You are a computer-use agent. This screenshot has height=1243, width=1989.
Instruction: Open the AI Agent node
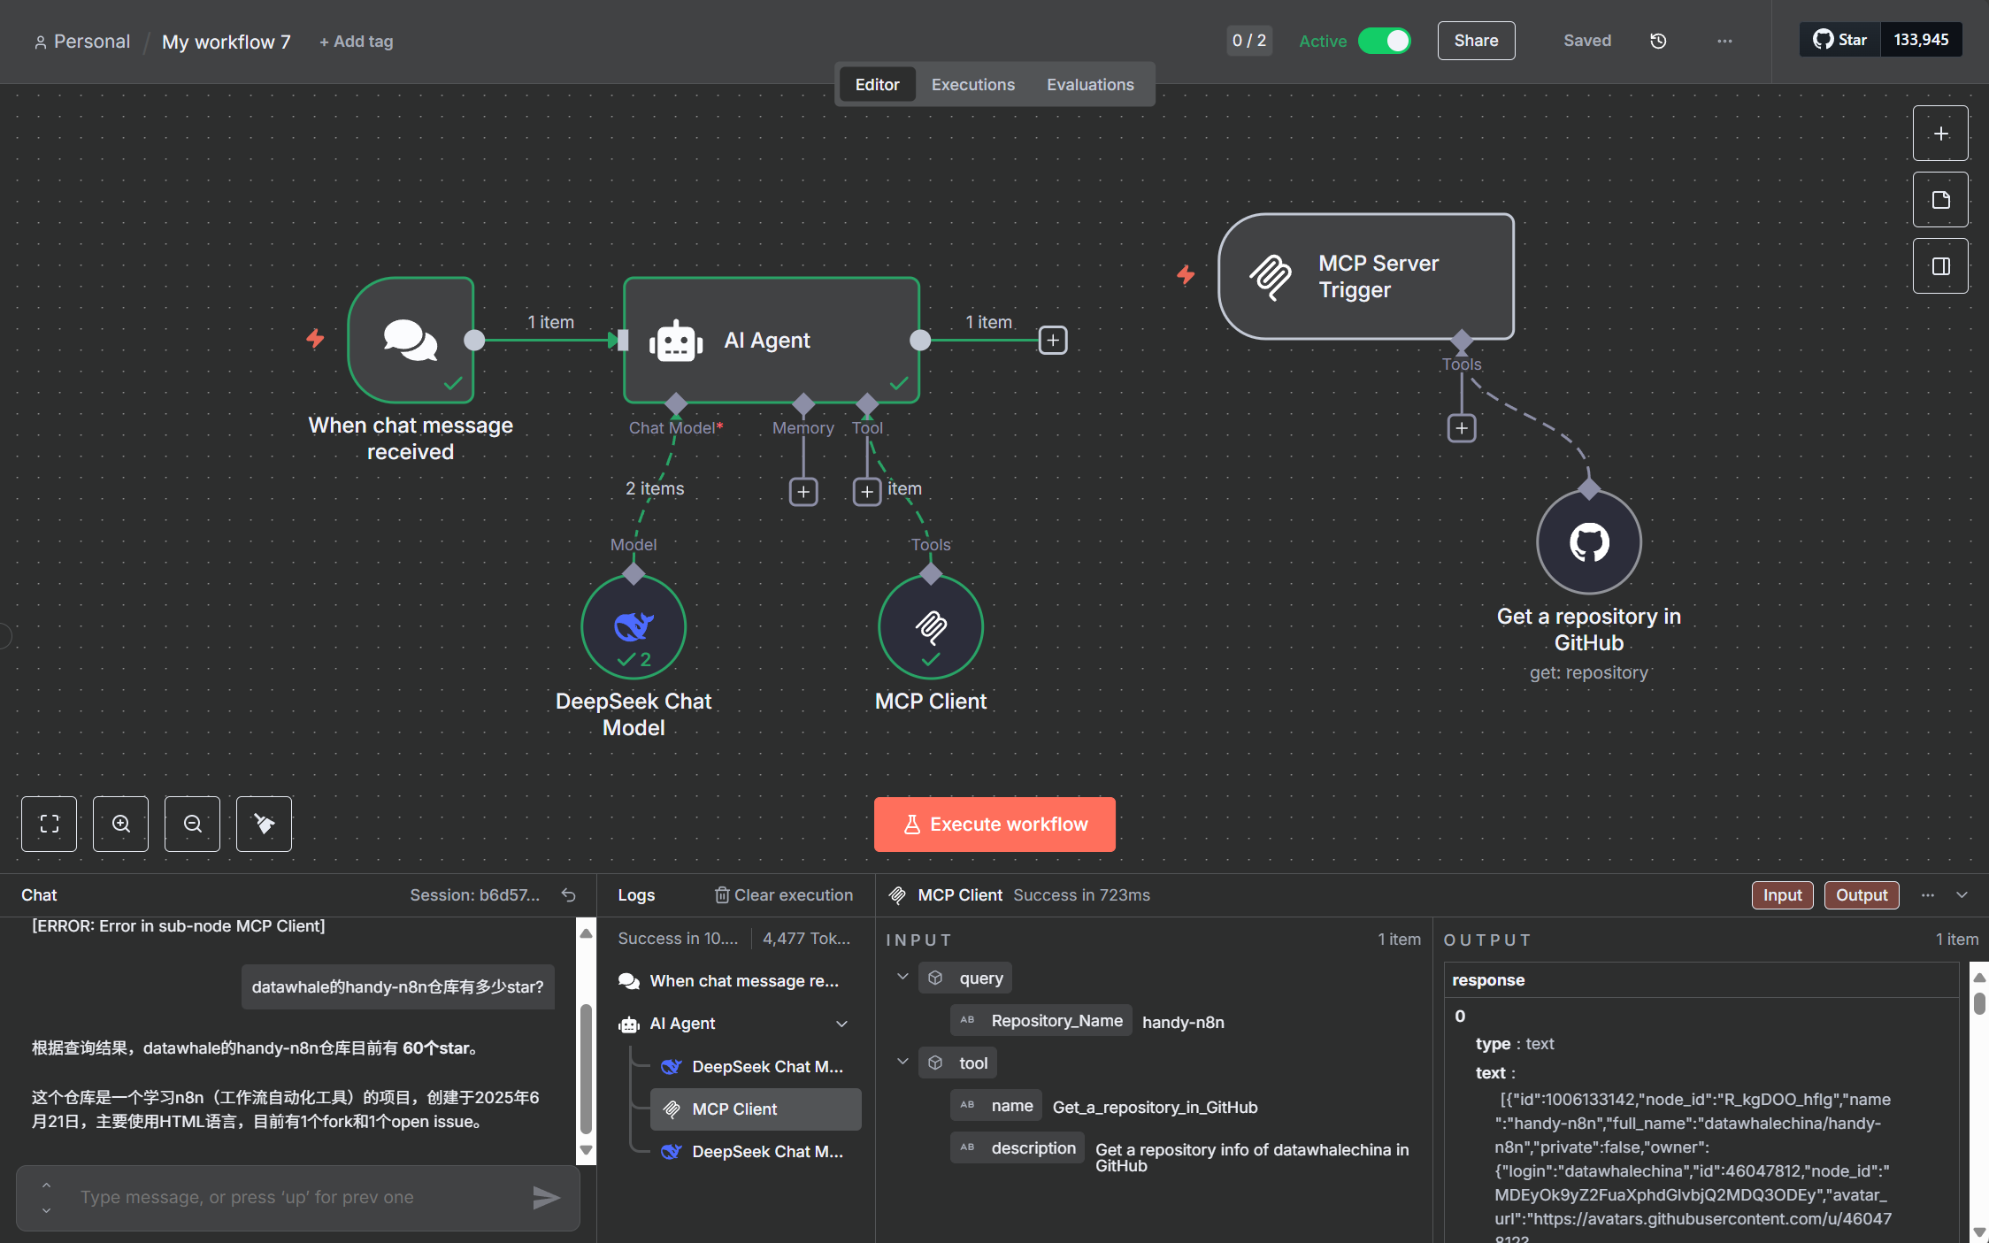pyautogui.click(x=771, y=341)
